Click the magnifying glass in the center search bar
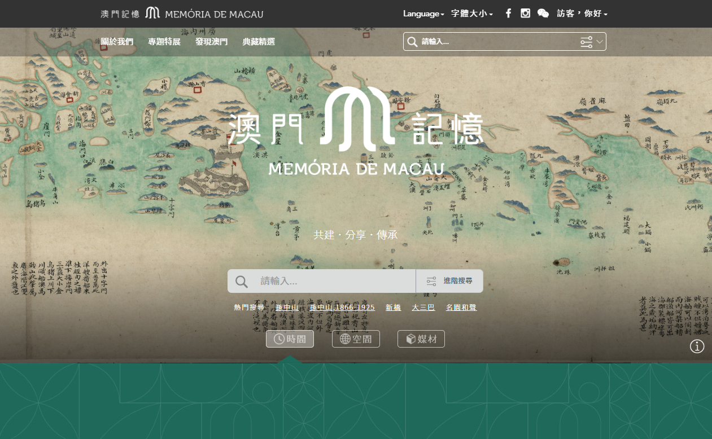 [x=242, y=280]
